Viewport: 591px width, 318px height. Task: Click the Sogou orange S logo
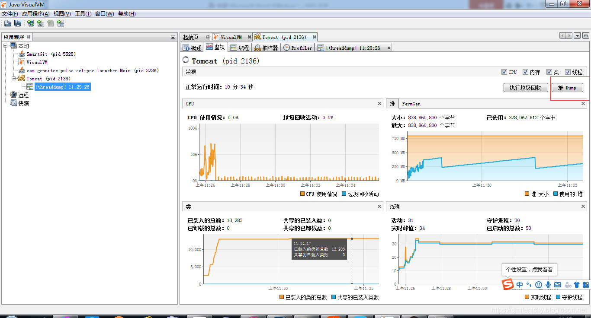coord(507,285)
